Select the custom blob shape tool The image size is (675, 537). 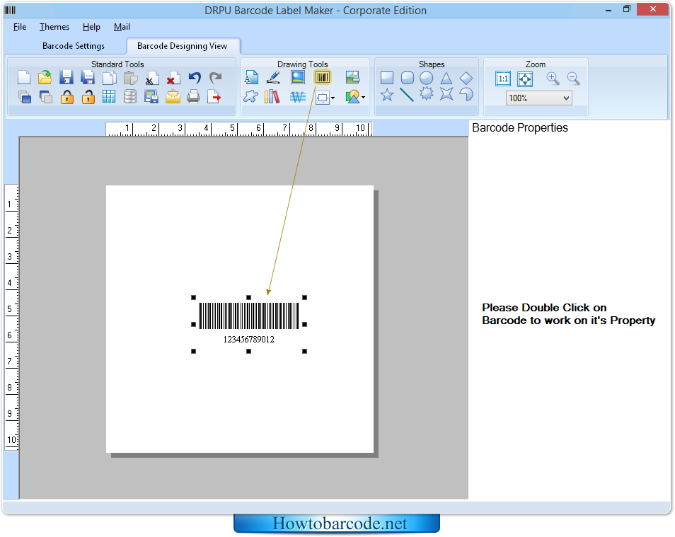click(251, 96)
